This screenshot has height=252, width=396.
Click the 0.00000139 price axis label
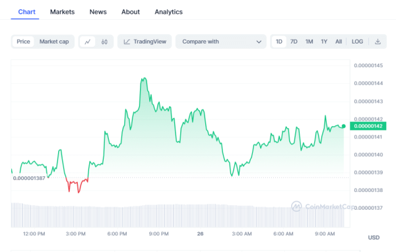(x=368, y=172)
